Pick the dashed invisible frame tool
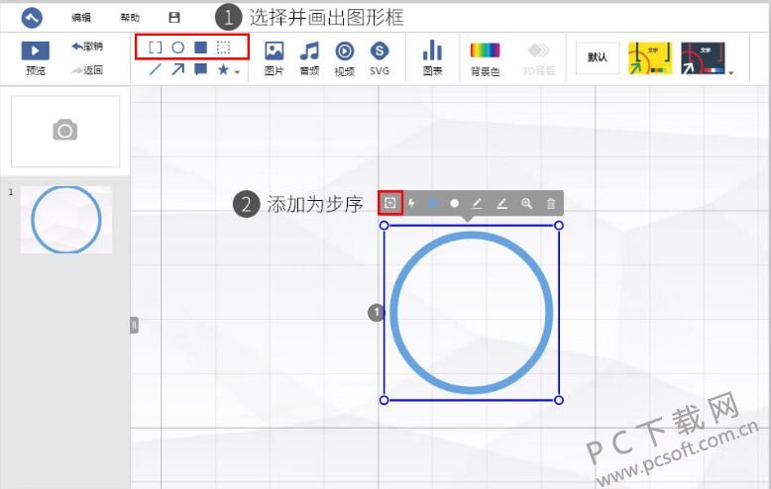771x489 pixels. click(224, 47)
